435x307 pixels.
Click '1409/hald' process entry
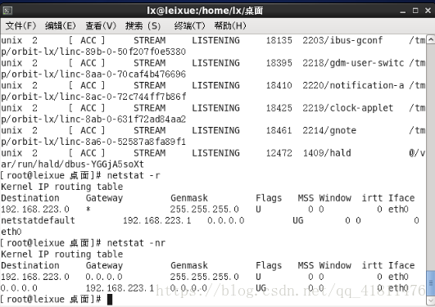[x=327, y=153]
